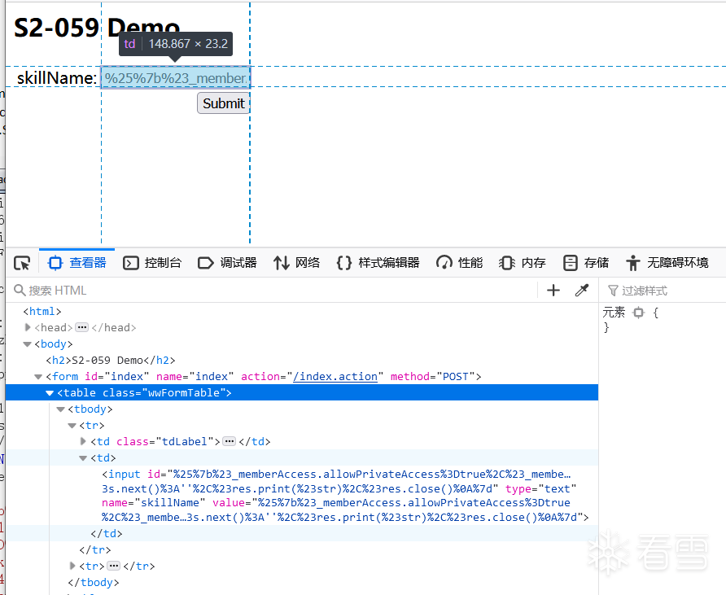Click the 内存 chip icon
This screenshot has width=726, height=595.
tap(507, 263)
